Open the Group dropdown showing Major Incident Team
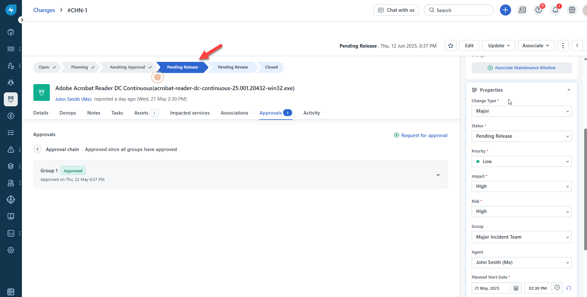Image resolution: width=587 pixels, height=297 pixels. tap(522, 237)
